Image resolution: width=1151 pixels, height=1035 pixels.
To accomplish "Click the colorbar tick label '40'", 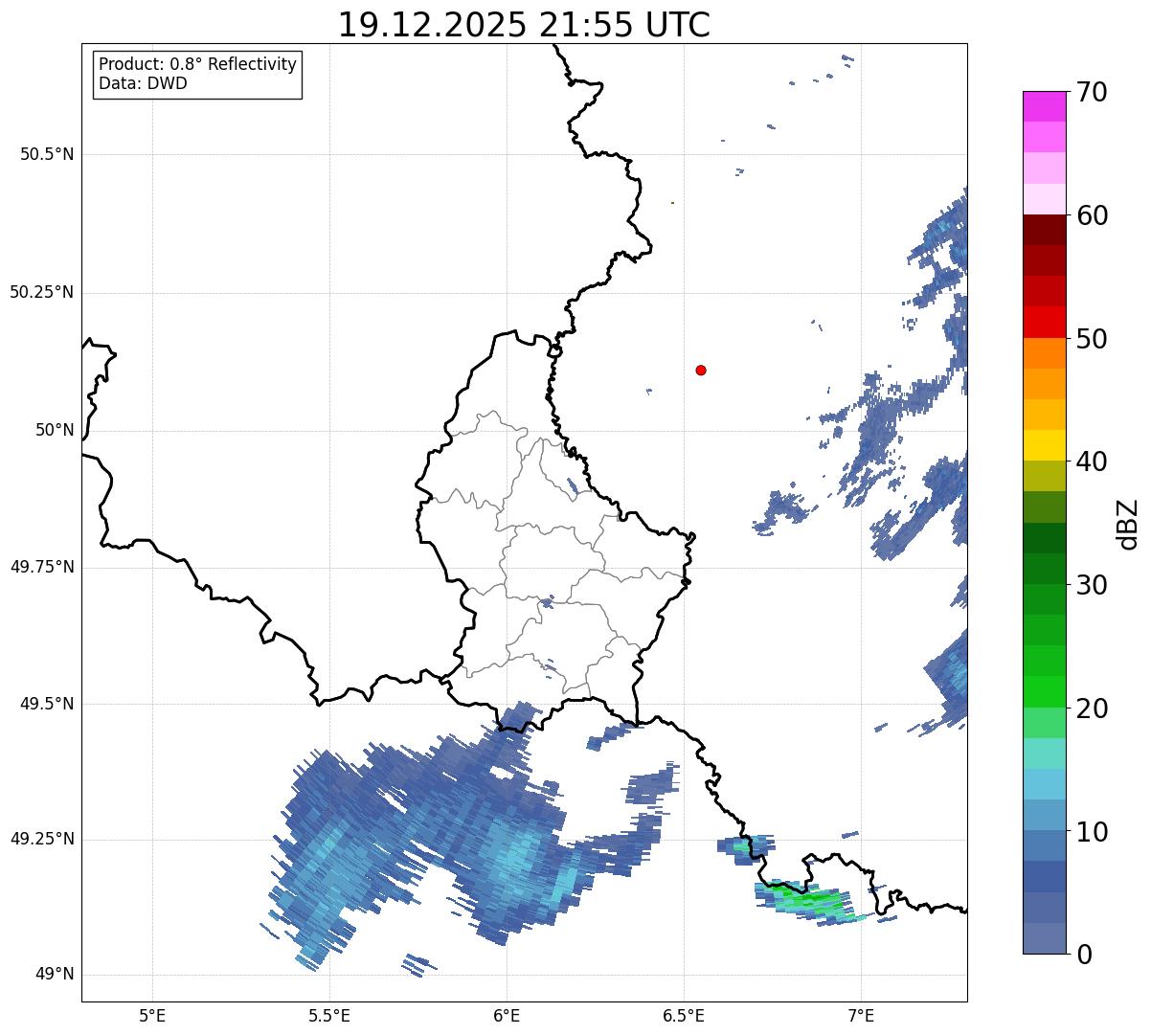I will (1092, 461).
